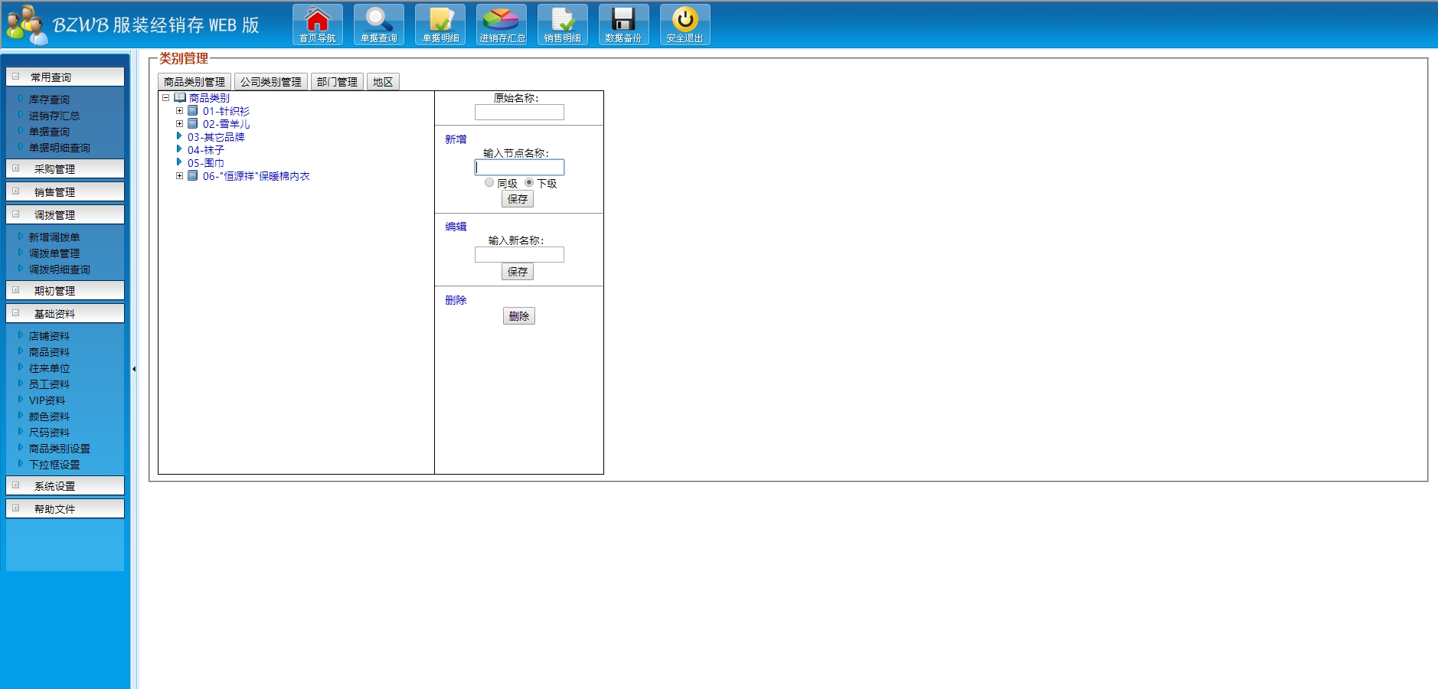Select the 下级 radio button

point(529,183)
